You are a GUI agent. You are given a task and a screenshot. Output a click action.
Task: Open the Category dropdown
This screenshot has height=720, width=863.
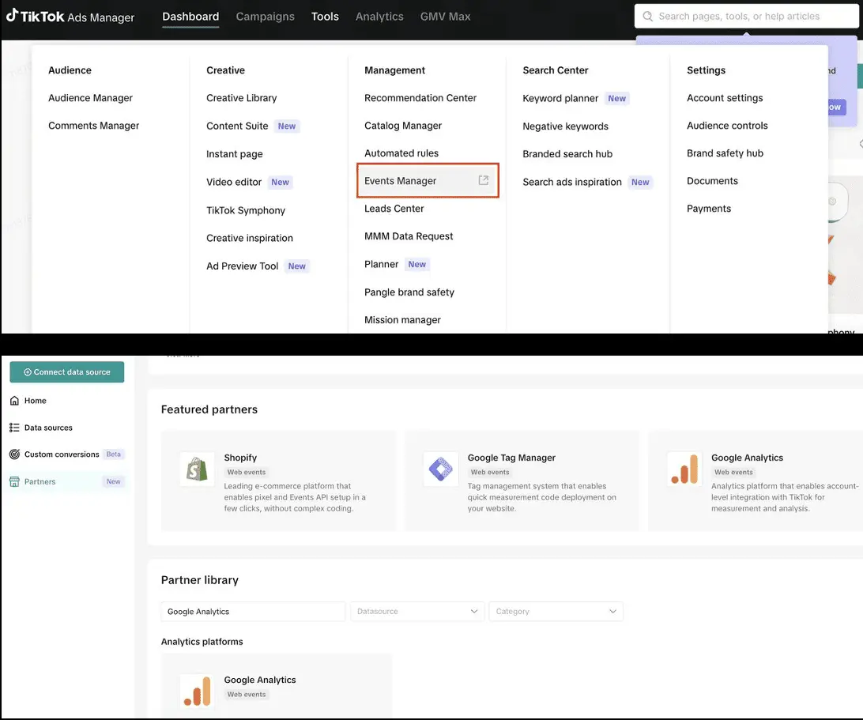click(x=556, y=612)
